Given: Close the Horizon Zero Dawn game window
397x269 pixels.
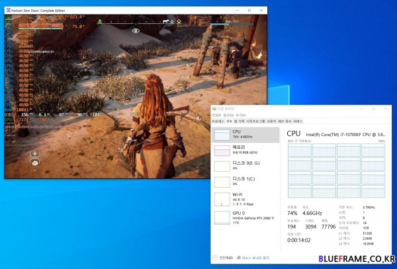Looking at the screenshot, I should pos(261,11).
